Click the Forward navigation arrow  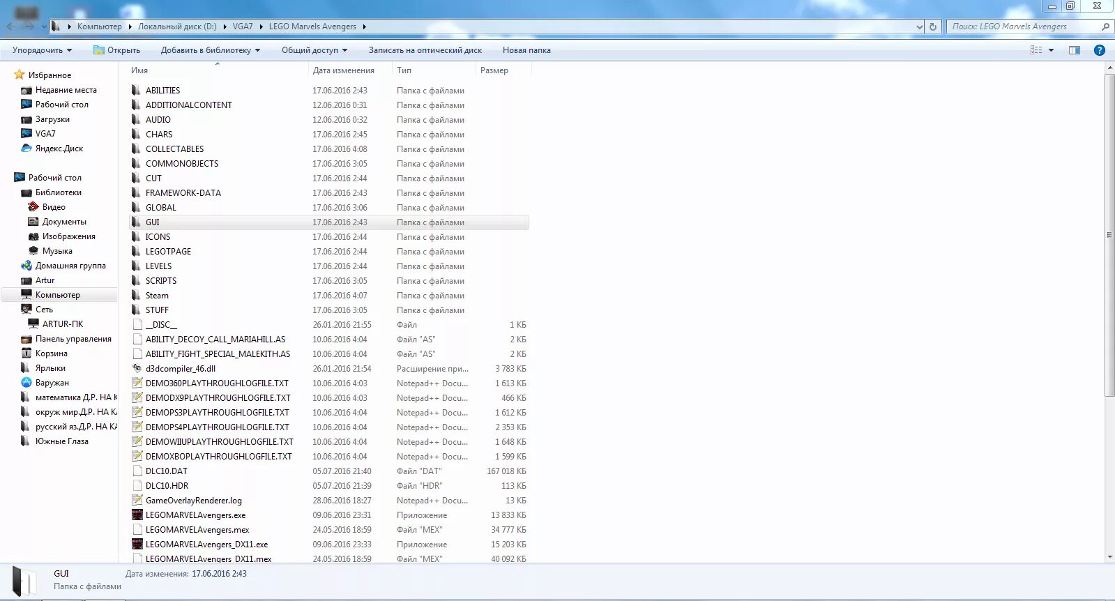(x=29, y=26)
